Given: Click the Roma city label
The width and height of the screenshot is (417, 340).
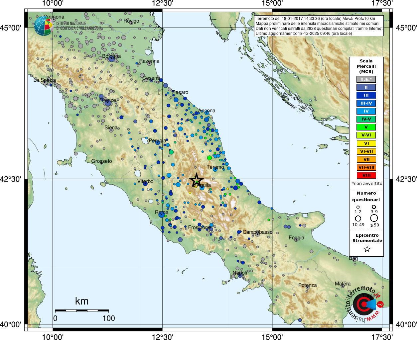Looking at the screenshot, I should [162, 212].
